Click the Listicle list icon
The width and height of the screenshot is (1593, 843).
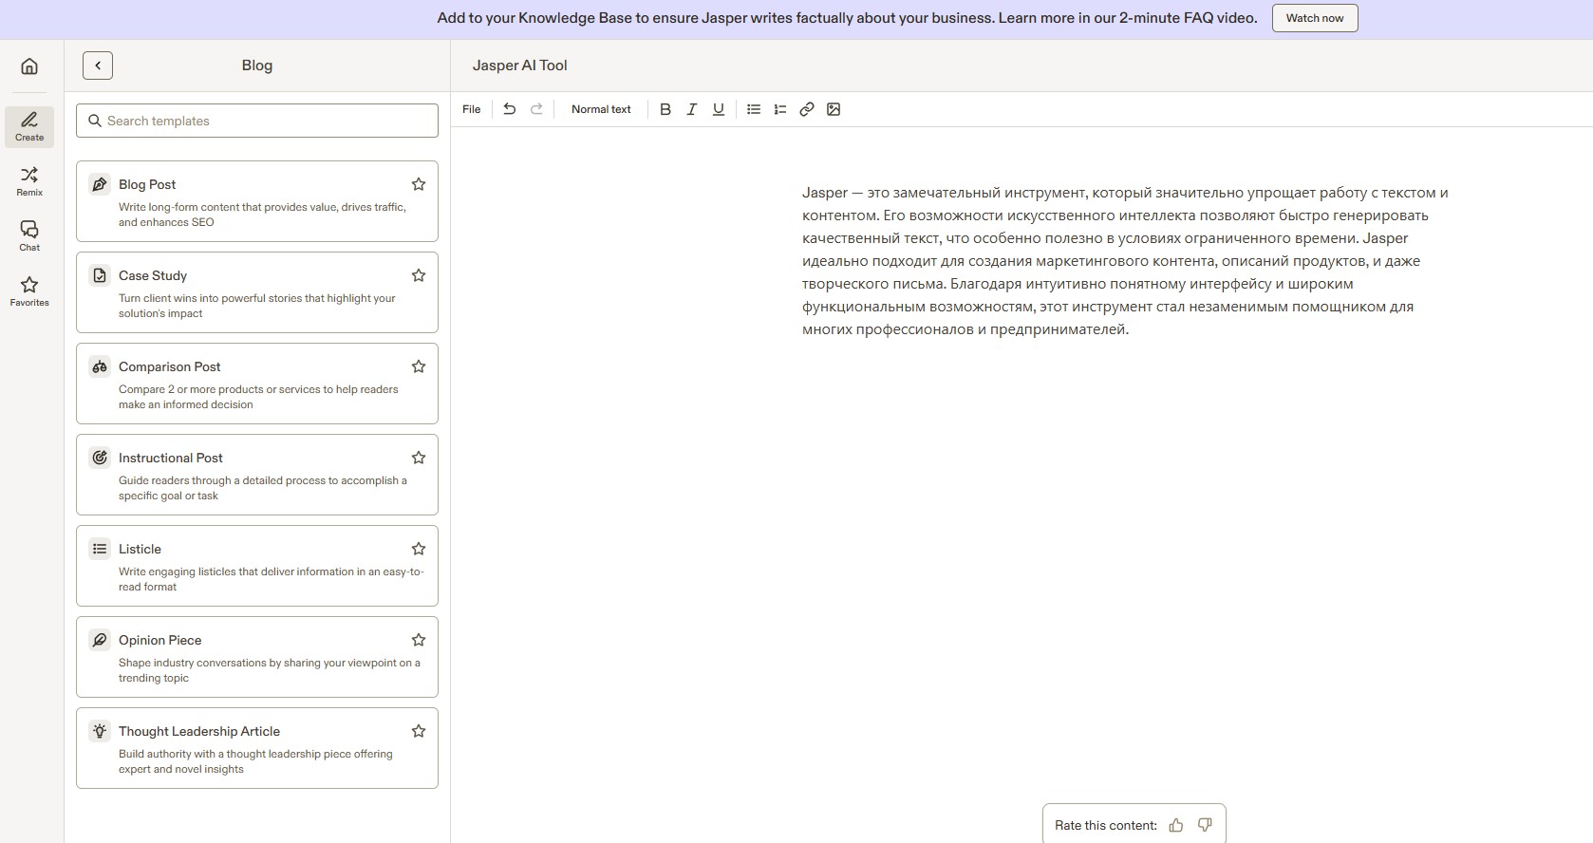(100, 549)
